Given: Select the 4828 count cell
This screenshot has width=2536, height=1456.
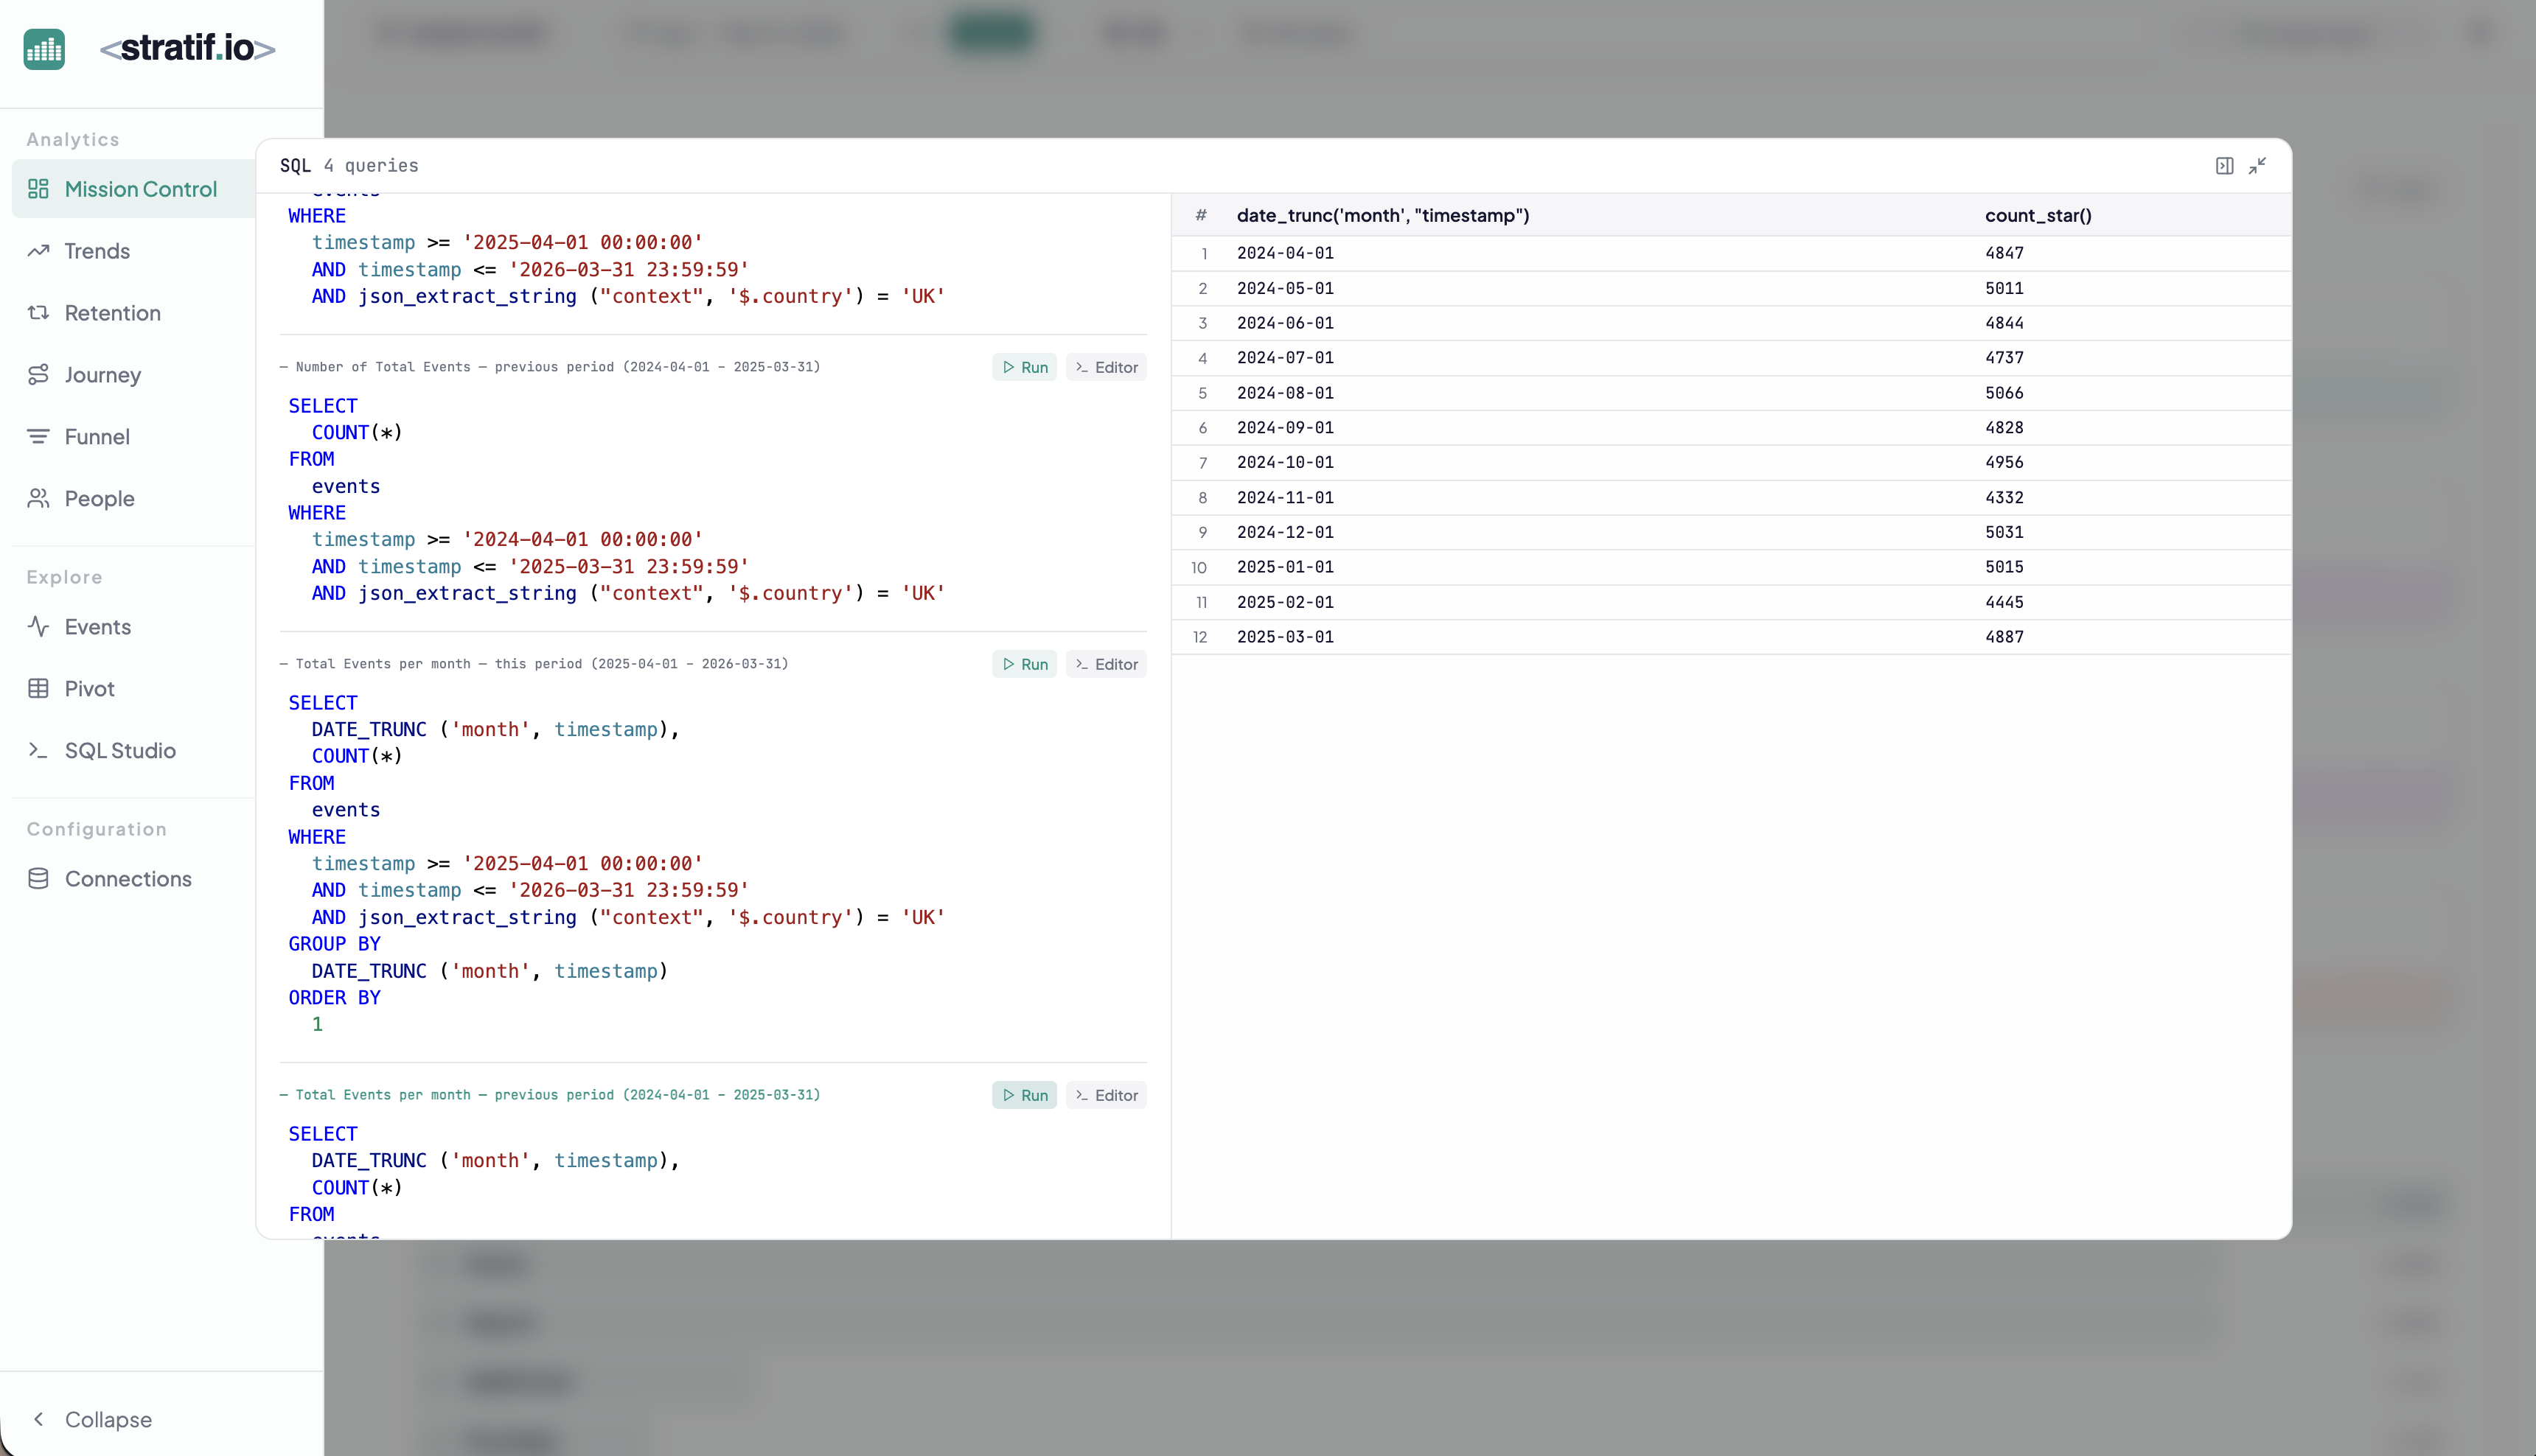Looking at the screenshot, I should [x=2004, y=427].
